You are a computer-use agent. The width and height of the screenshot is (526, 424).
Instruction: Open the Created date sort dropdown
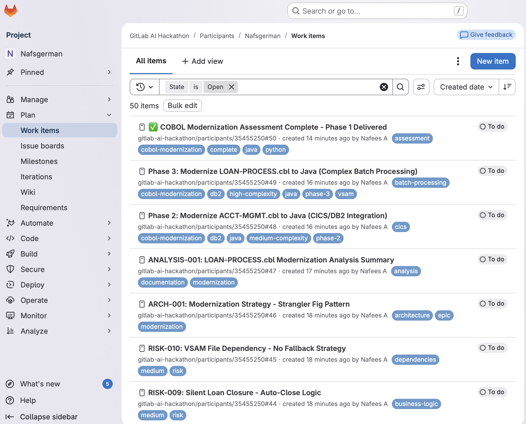click(466, 87)
